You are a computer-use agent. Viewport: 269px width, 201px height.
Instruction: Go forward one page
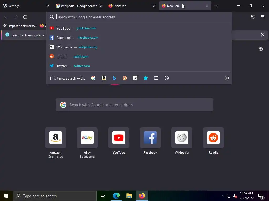[x=16, y=17]
